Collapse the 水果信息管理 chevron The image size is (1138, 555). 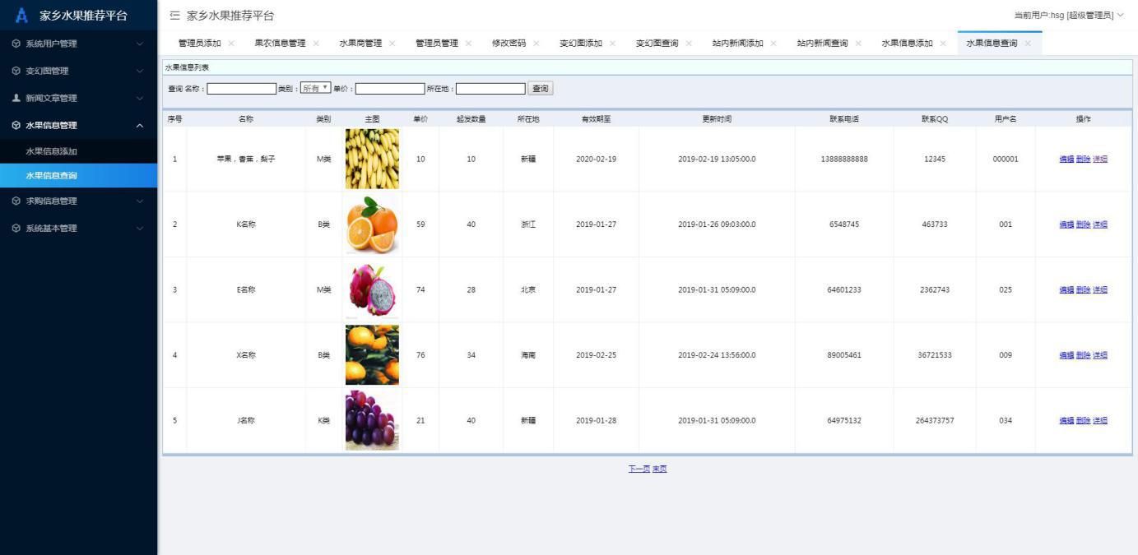pyautogui.click(x=140, y=125)
